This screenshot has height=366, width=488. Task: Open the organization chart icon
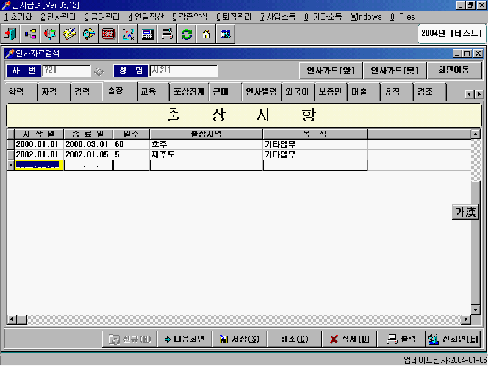pos(30,34)
